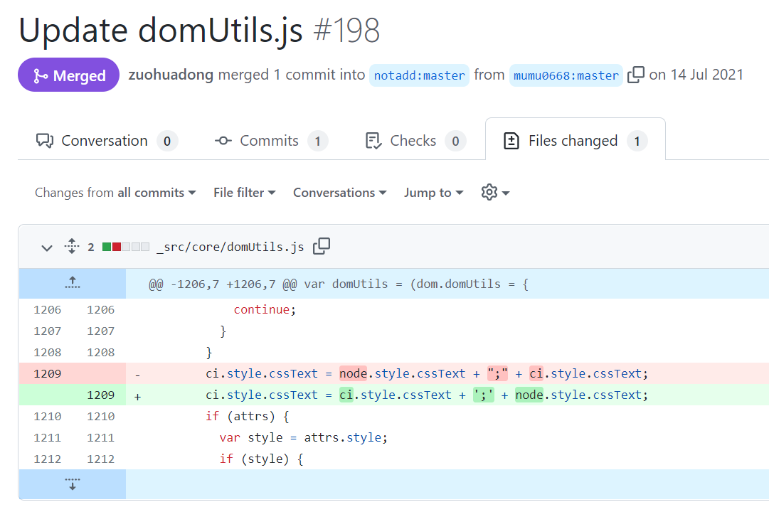Image resolution: width=769 pixels, height=507 pixels.
Task: Click new line number 1212
Action: [x=100, y=459]
